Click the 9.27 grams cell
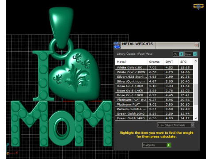The image size is (212, 159). coord(155,100)
